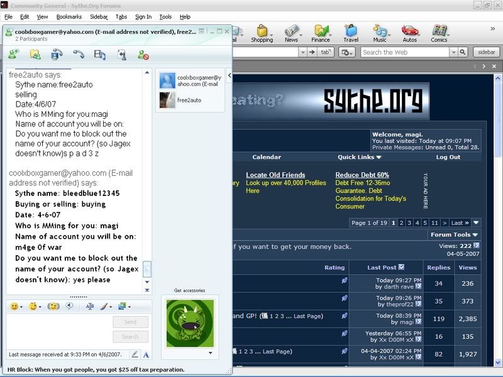The image size is (503, 377).
Task: Open Travel from browser toolbar
Action: pyautogui.click(x=351, y=34)
